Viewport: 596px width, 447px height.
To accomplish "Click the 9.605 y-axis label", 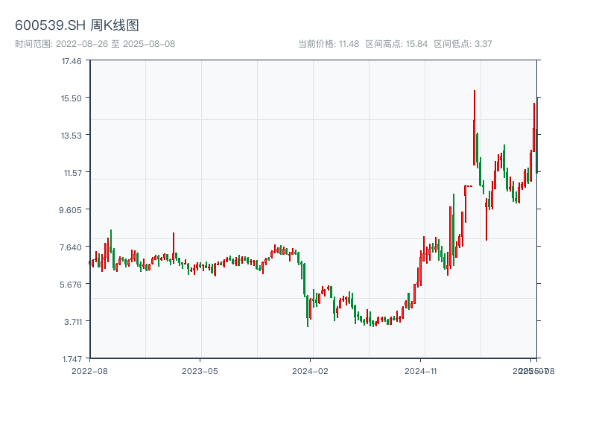I will click(x=72, y=210).
